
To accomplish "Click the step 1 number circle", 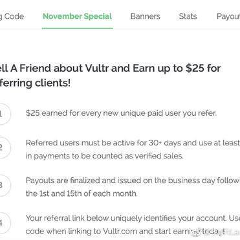I will click(x=3, y=114).
